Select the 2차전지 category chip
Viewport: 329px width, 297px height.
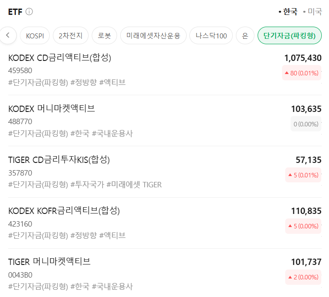70,36
